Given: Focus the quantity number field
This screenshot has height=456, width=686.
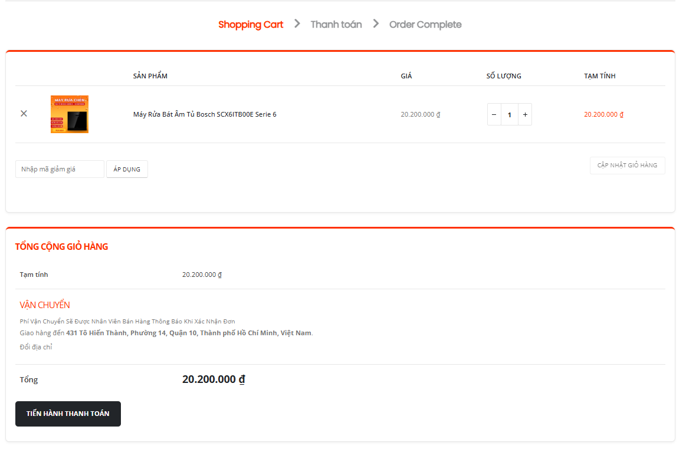Looking at the screenshot, I should click(510, 114).
